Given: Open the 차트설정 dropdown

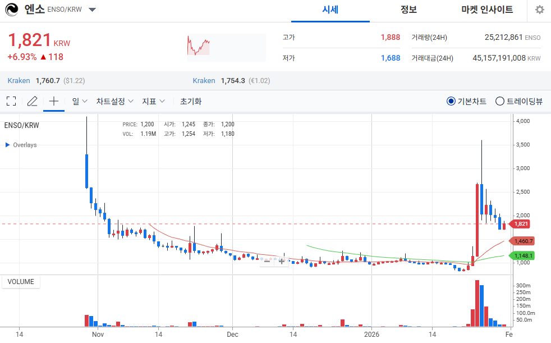Looking at the screenshot, I should (114, 101).
